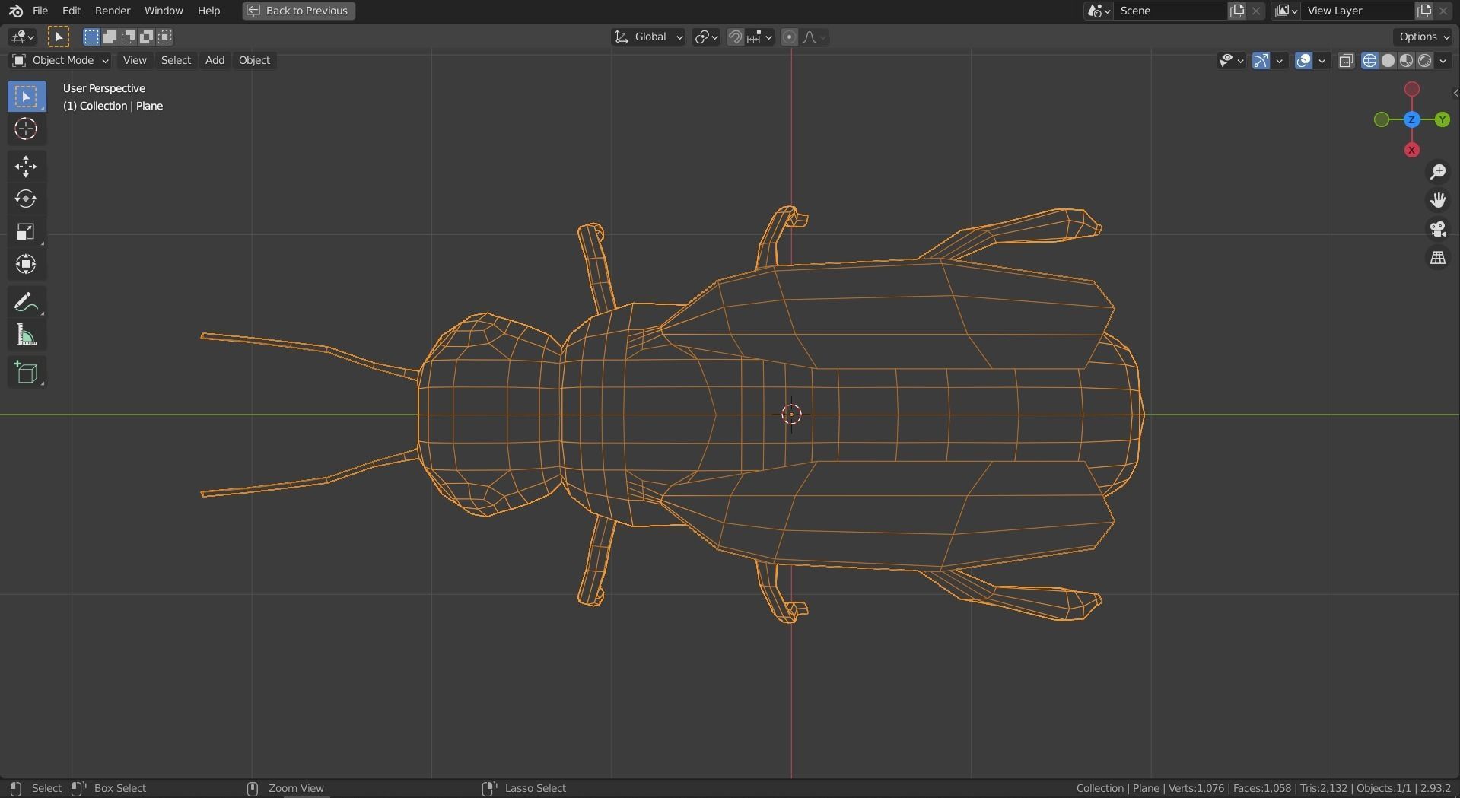Screen dimensions: 1460x798
Task: Open the editor type dropdown
Action: (x=22, y=37)
